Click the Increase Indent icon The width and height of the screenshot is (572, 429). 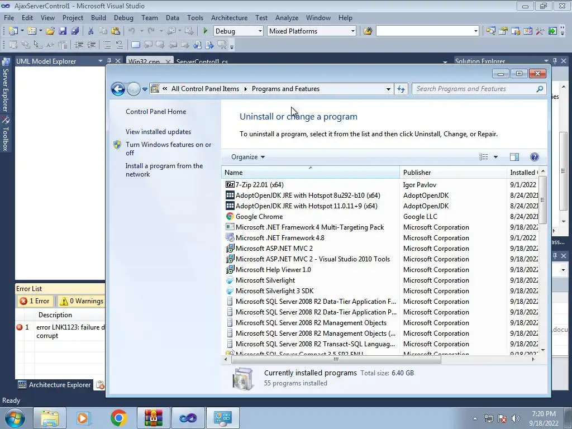click(x=91, y=45)
